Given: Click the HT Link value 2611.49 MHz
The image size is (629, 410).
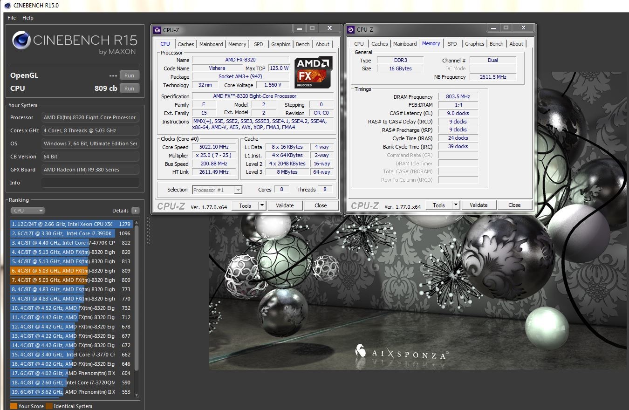Looking at the screenshot, I should 214,172.
